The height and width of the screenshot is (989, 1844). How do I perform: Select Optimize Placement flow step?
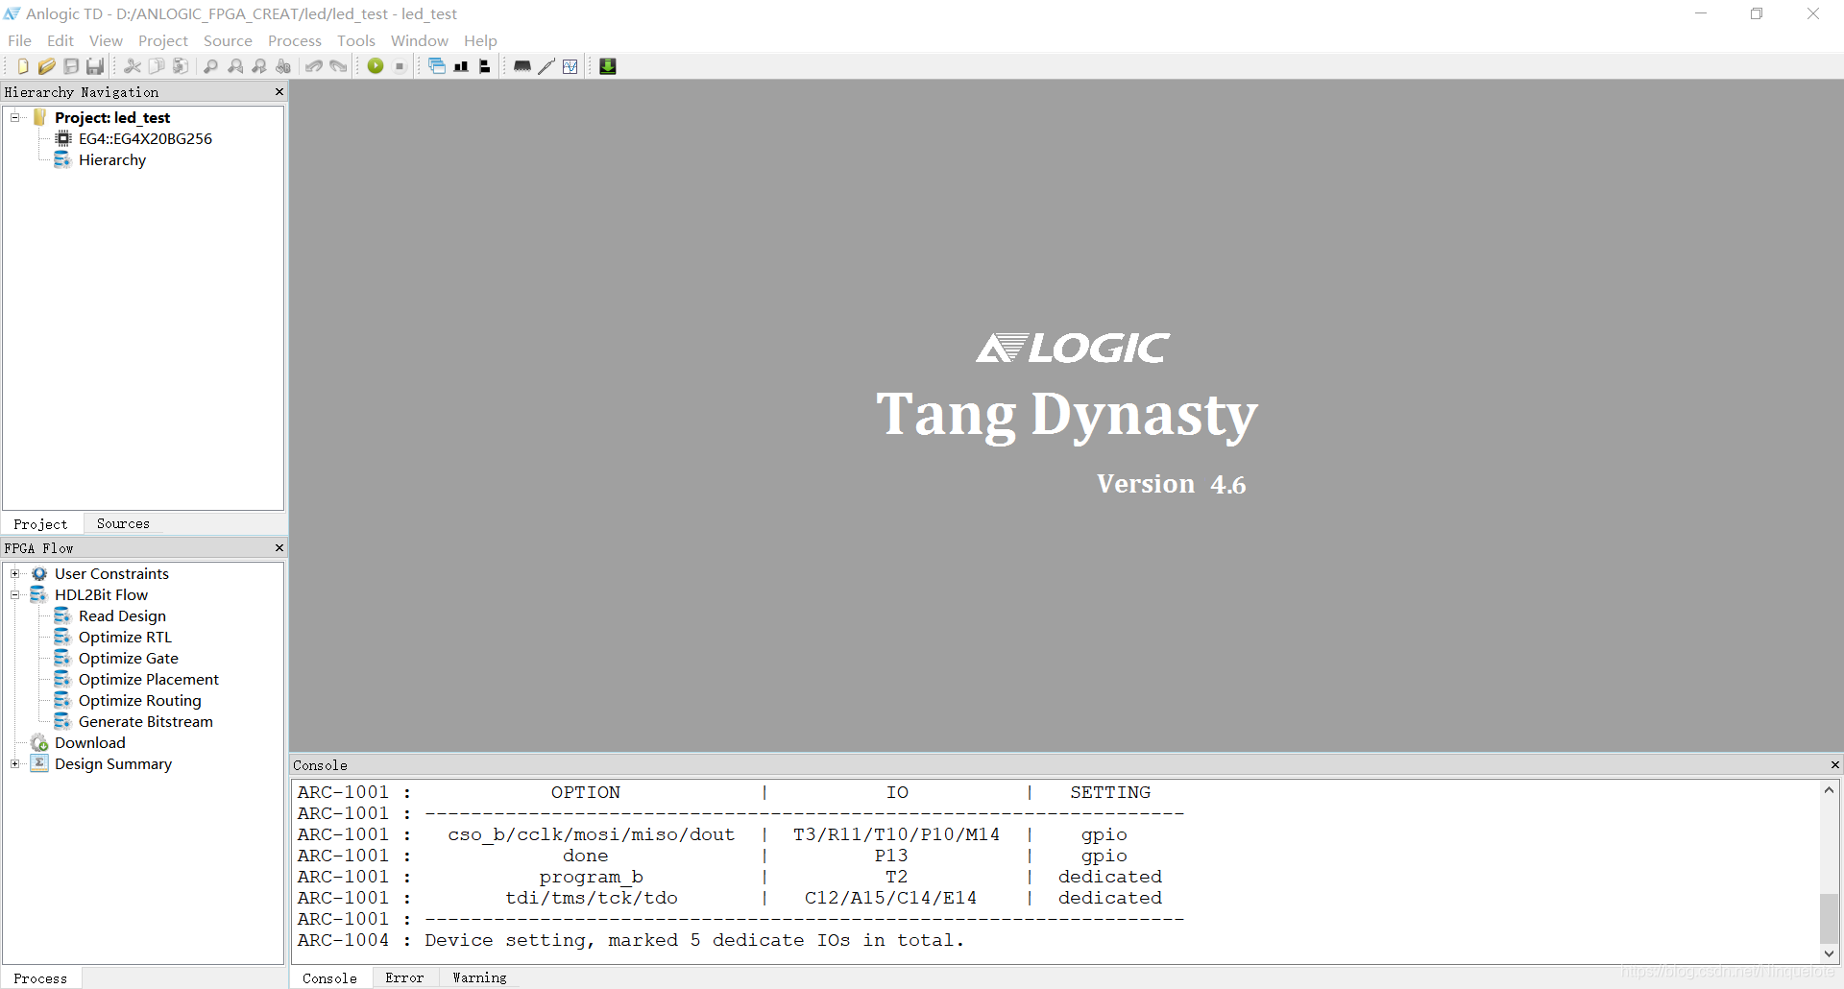137,679
